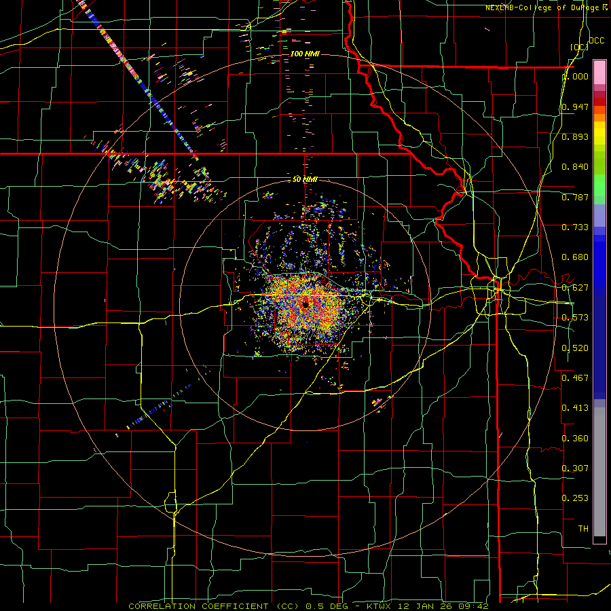Click the DCC label above the color scale
This screenshot has height=611, width=611.
[596, 41]
